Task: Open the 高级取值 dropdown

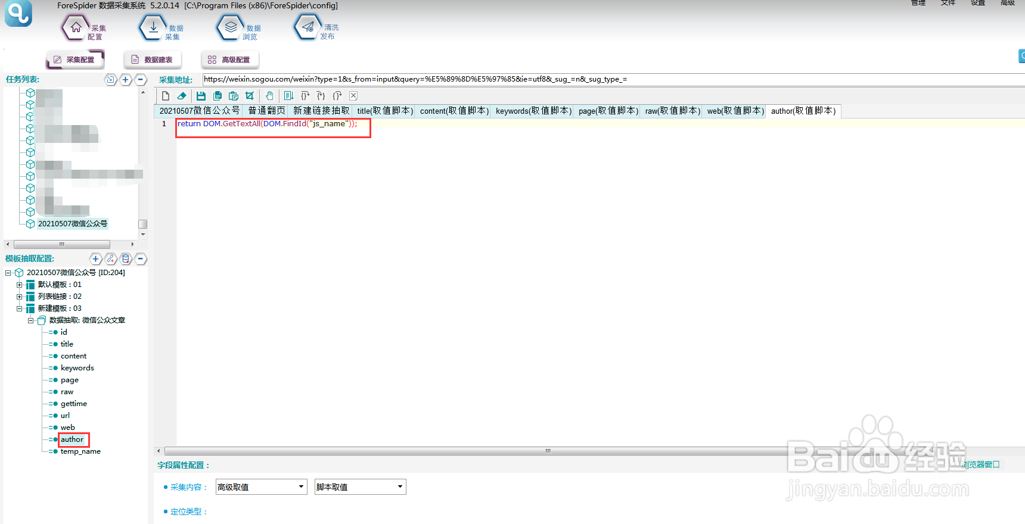Action: pyautogui.click(x=261, y=487)
